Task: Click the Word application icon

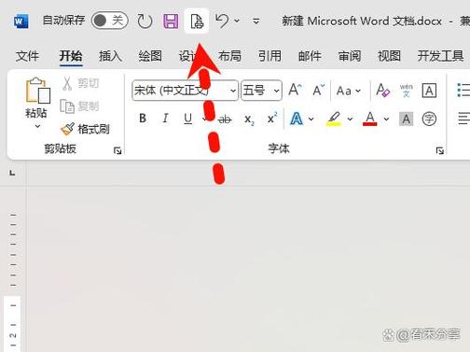Action: click(x=21, y=21)
